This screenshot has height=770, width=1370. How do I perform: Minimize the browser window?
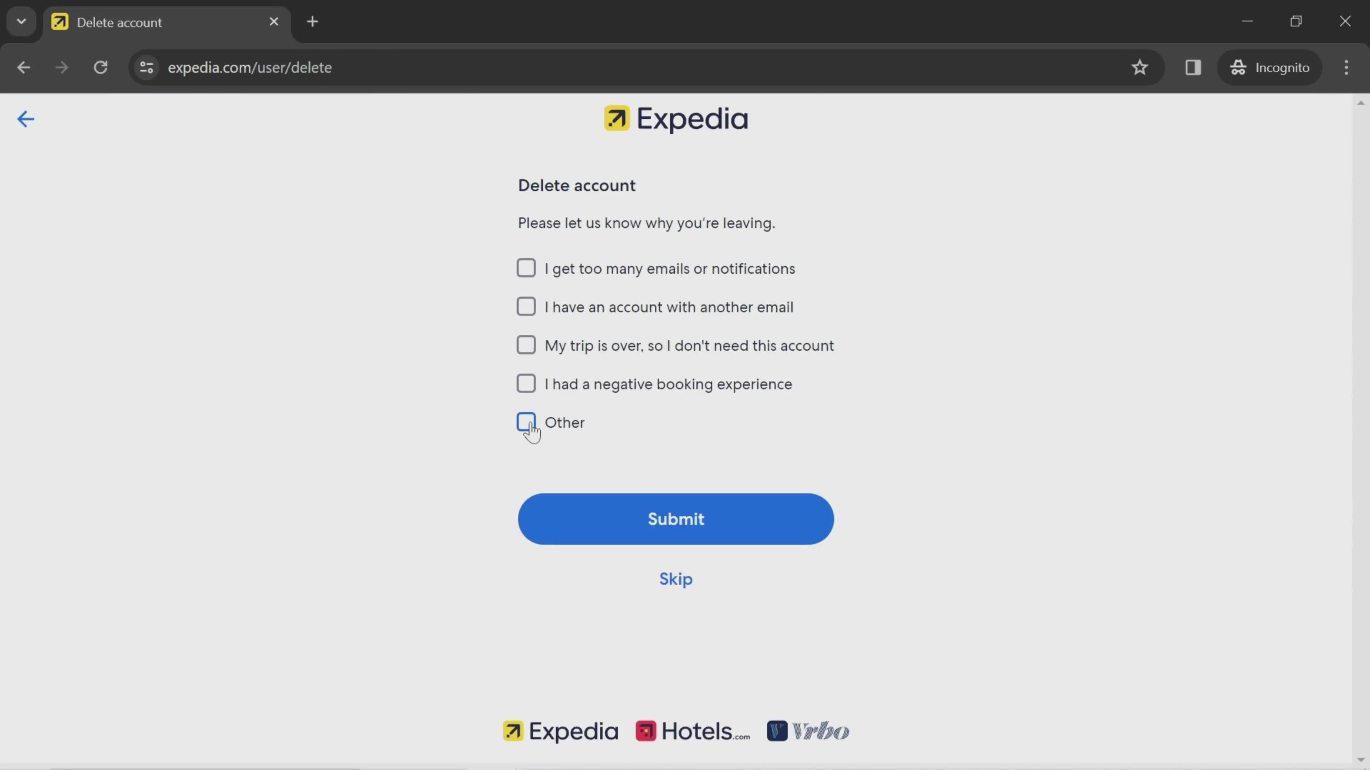(1248, 21)
